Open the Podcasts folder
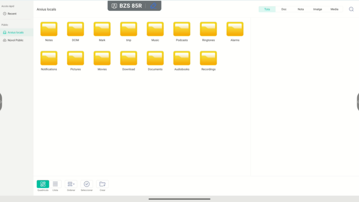This screenshot has width=359, height=202. 182,29
